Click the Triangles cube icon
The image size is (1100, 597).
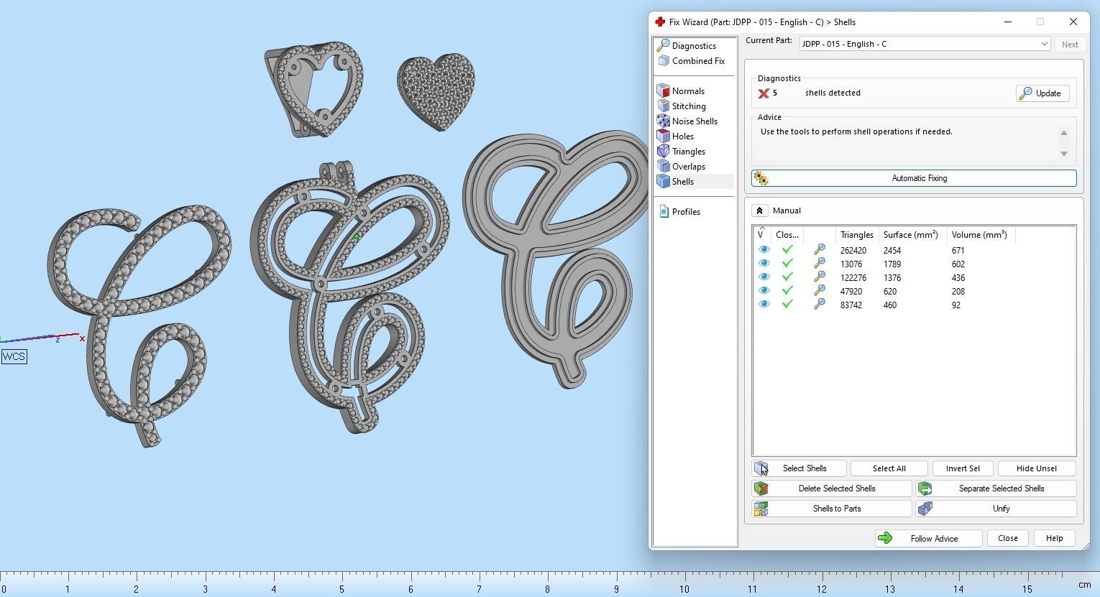click(663, 151)
